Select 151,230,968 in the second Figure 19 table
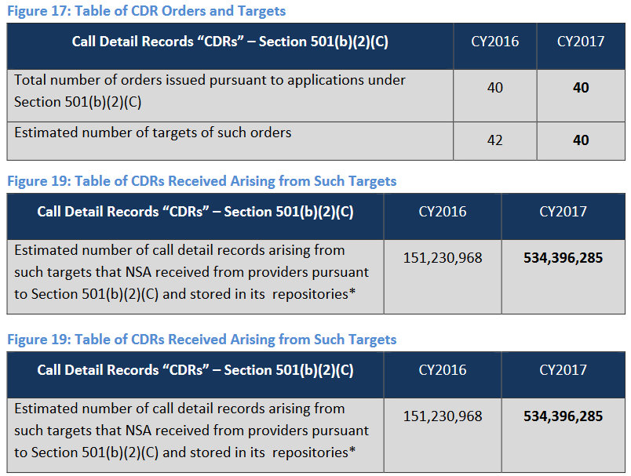This screenshot has width=631, height=476. pyautogui.click(x=443, y=416)
